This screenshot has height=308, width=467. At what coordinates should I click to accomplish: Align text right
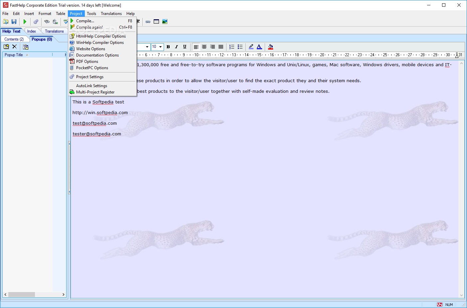[x=213, y=47]
